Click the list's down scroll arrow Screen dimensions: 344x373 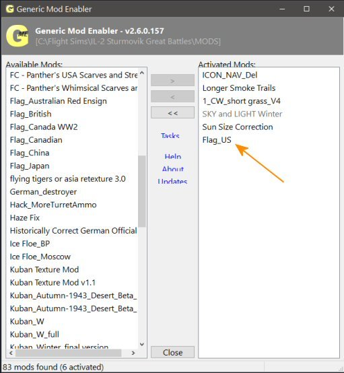coord(142,344)
